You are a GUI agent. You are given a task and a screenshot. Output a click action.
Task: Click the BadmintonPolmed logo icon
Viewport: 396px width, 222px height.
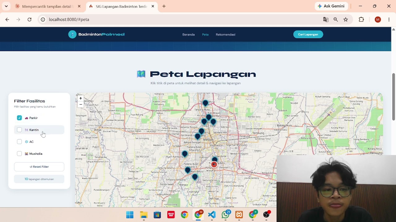tap(72, 35)
